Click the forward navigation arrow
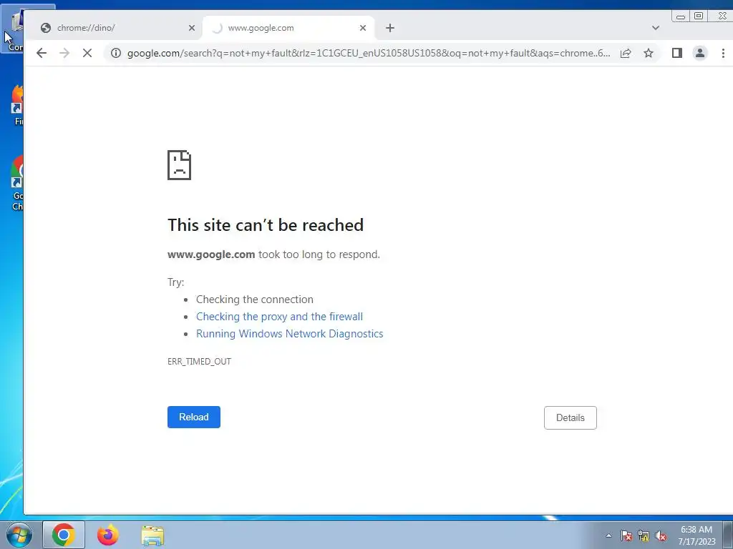 pos(64,53)
